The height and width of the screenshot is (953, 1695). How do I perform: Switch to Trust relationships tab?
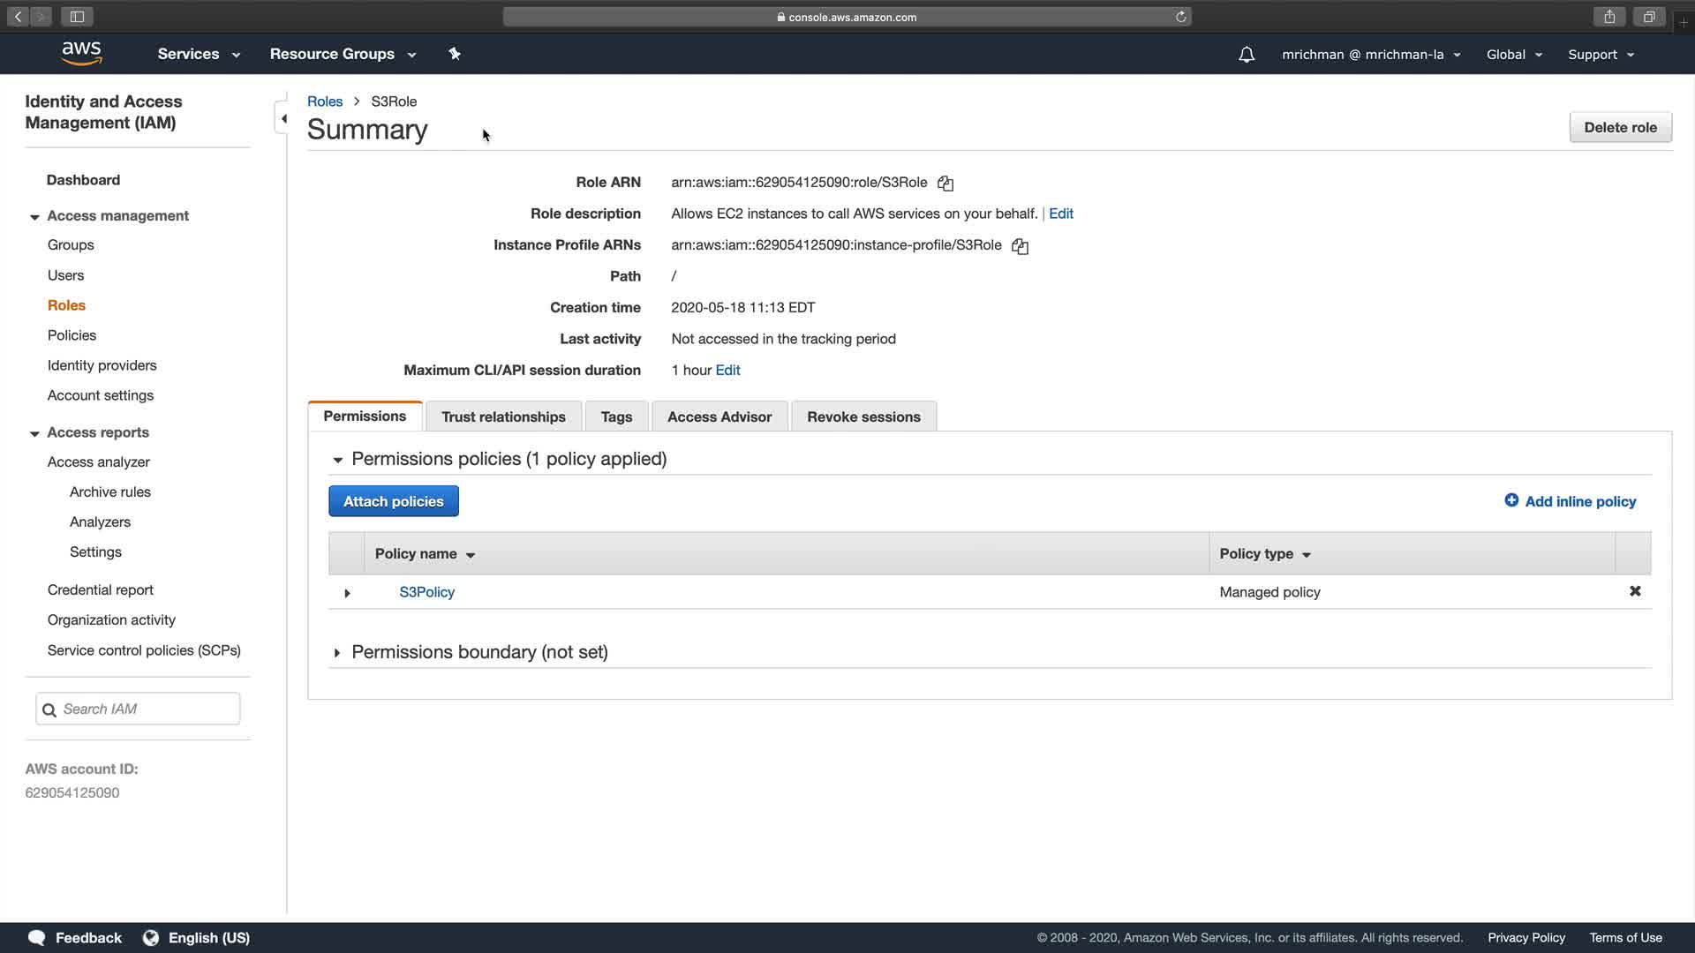tap(503, 416)
